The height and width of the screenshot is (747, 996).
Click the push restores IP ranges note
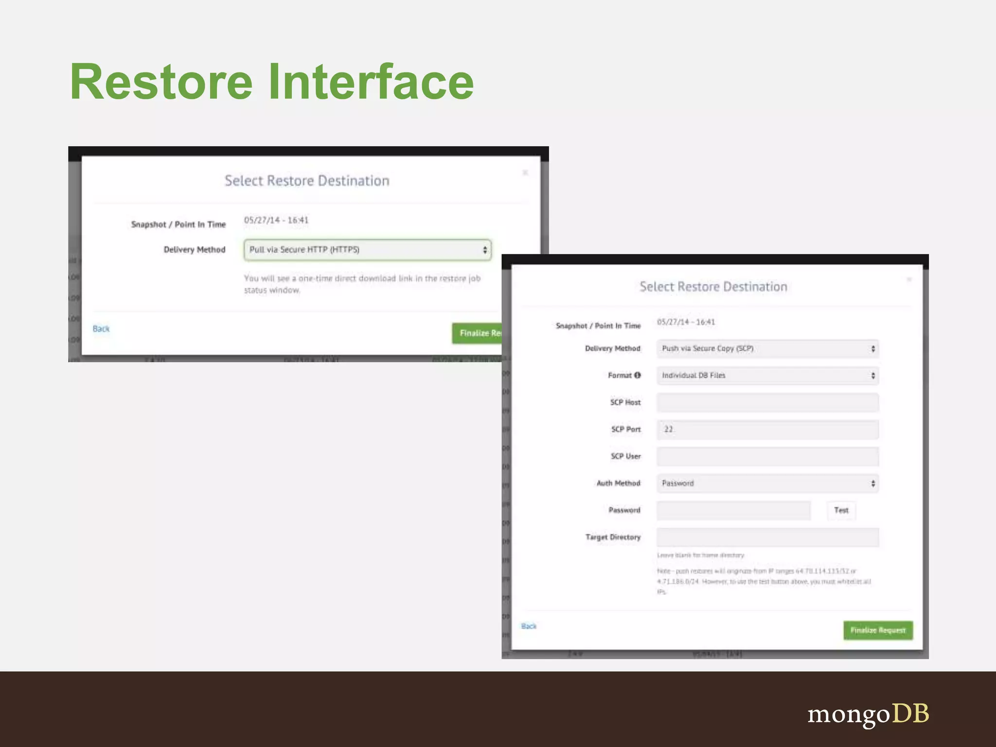(764, 581)
